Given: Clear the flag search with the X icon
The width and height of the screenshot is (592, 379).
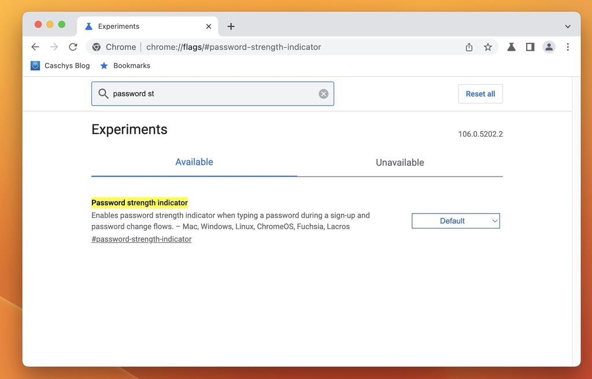Looking at the screenshot, I should (x=324, y=94).
